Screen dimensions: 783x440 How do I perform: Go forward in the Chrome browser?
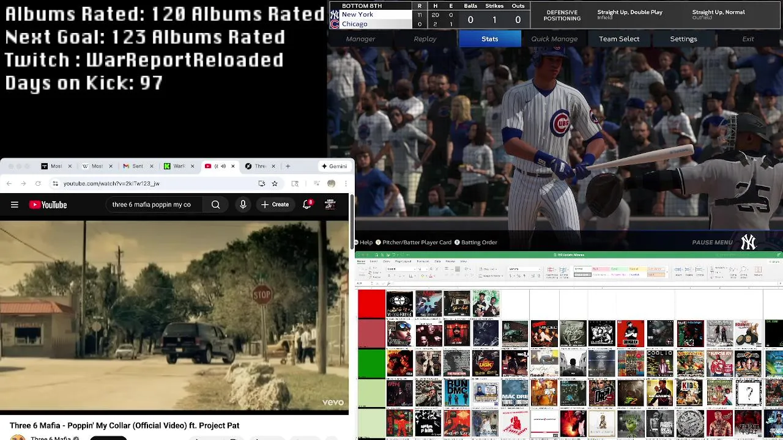point(23,183)
